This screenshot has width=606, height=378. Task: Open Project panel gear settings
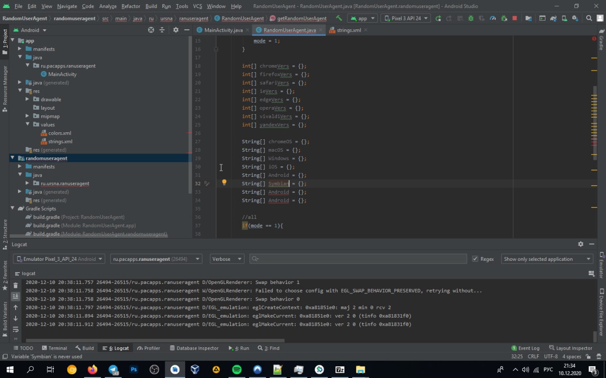176,30
